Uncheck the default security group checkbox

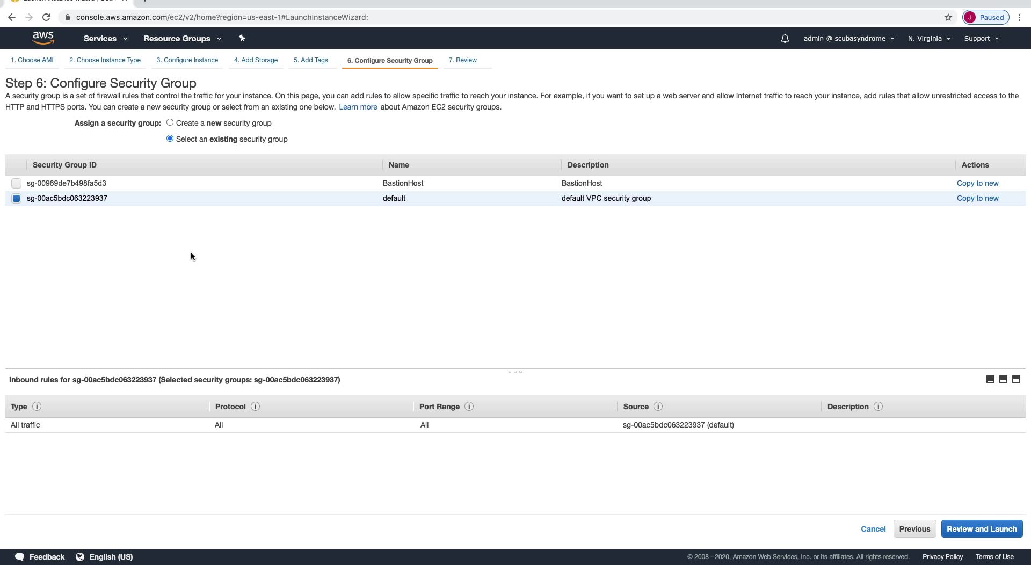[x=16, y=199]
